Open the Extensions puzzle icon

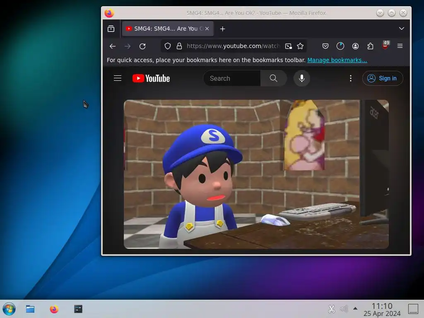tap(370, 46)
